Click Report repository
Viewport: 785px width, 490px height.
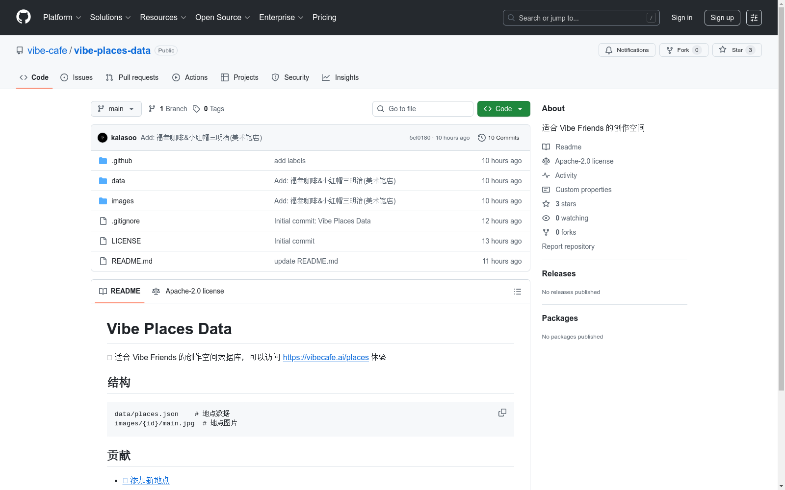click(x=568, y=246)
